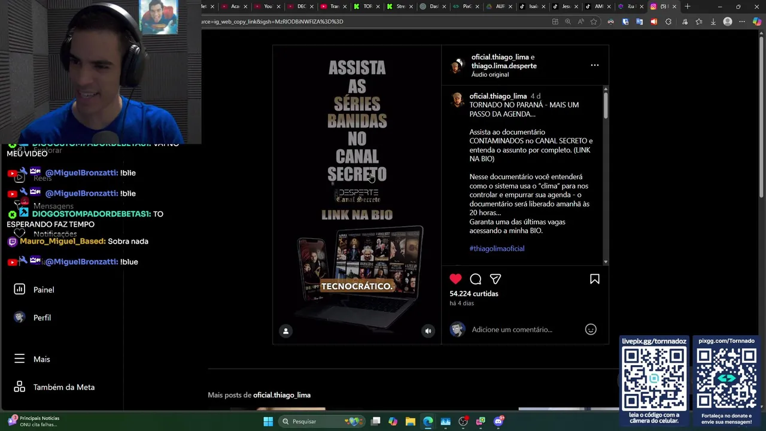Open the three-dot post options menu
Screen dimensions: 766x431
pos(595,65)
